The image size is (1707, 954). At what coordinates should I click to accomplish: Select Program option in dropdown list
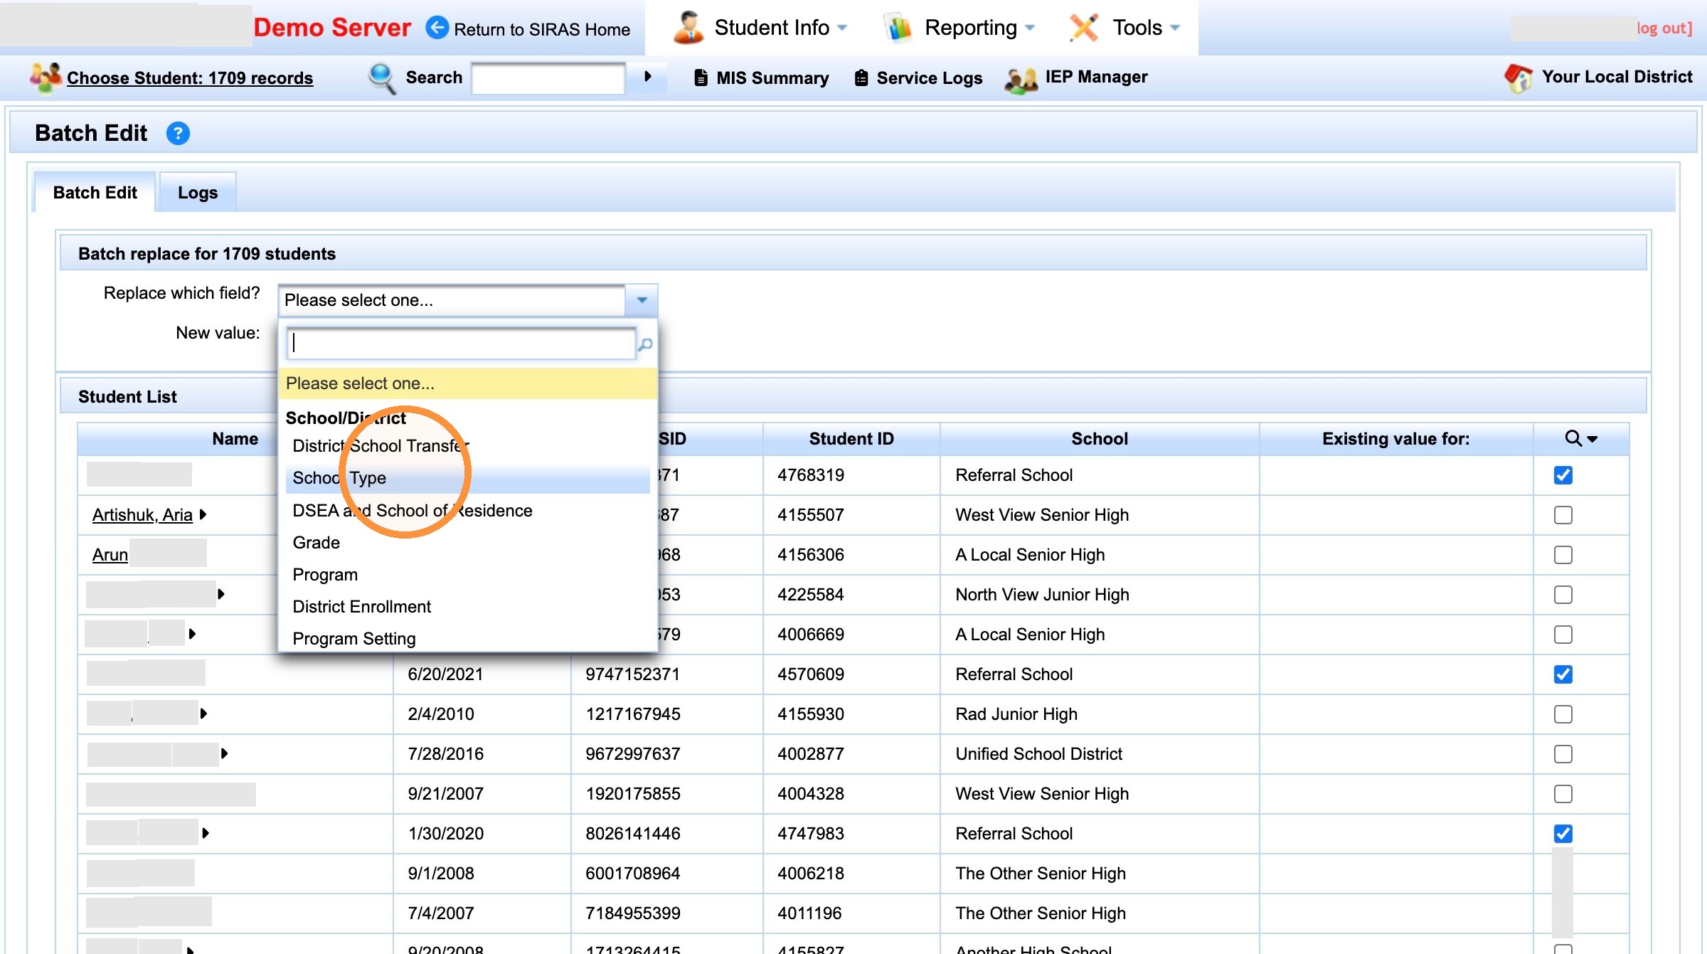point(467,575)
